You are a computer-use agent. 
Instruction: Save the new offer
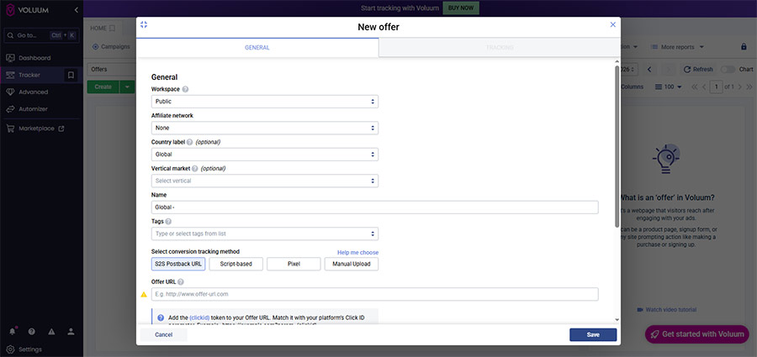pyautogui.click(x=592, y=334)
